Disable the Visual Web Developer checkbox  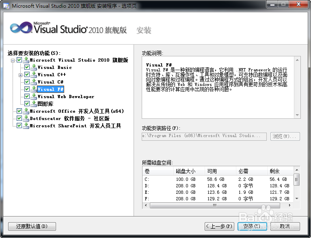[27, 96]
